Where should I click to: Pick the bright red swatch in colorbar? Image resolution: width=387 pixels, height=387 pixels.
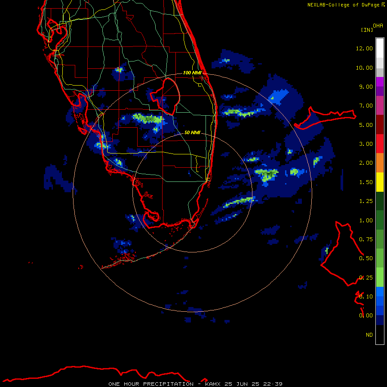coord(380,144)
